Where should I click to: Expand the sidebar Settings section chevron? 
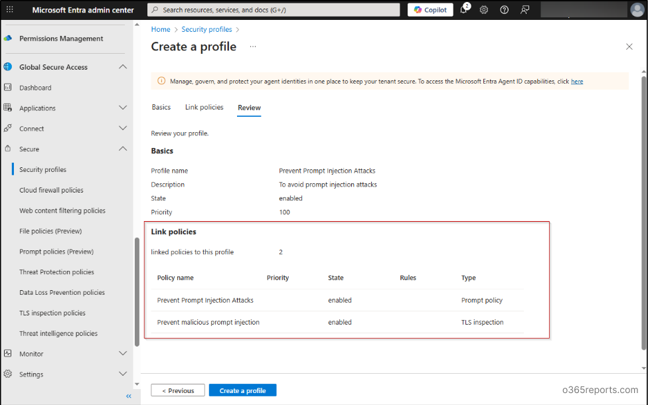[x=123, y=374]
